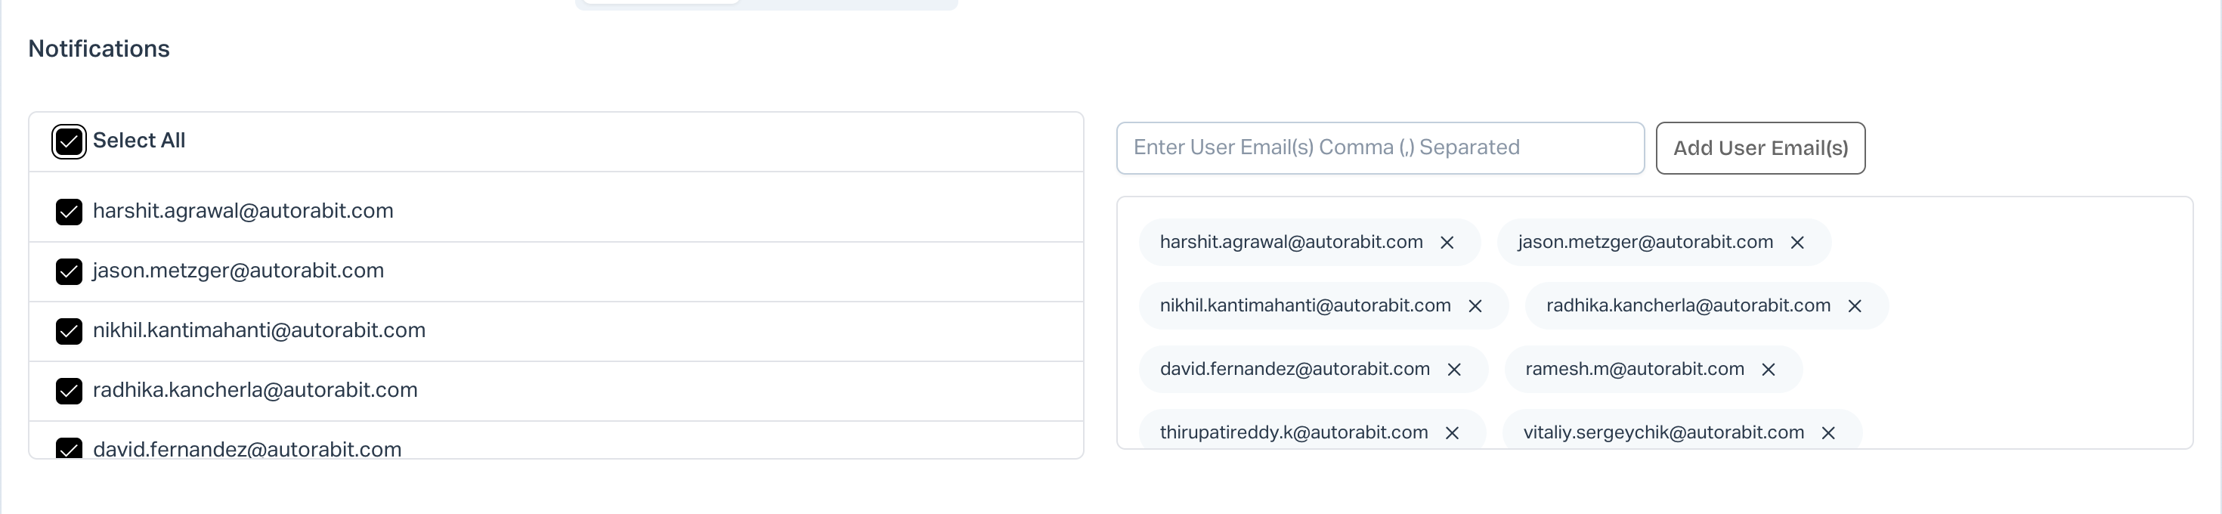Remove david.fernandez email chip

coord(1454,370)
